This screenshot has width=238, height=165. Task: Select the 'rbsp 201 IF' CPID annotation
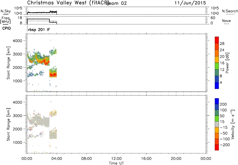[39, 29]
